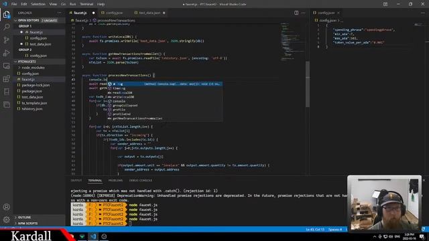The width and height of the screenshot is (429, 241).
Task: Click the volume icon in system tray
Action: pyautogui.click(x=391, y=236)
